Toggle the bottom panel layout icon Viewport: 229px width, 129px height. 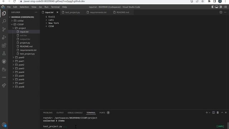click(x=216, y=7)
